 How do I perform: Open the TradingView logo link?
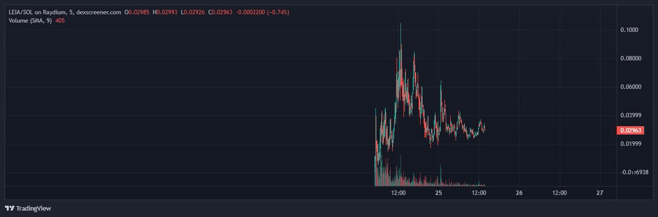pos(27,208)
